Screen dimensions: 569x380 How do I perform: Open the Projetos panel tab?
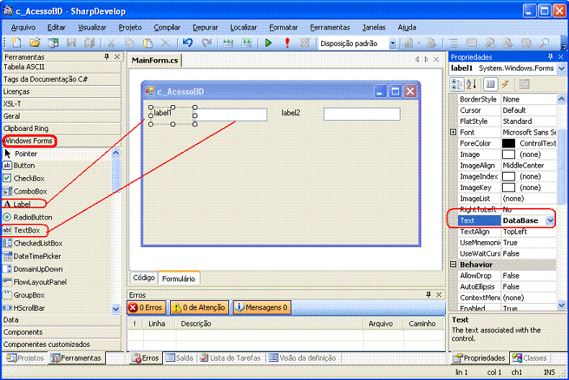click(25, 358)
